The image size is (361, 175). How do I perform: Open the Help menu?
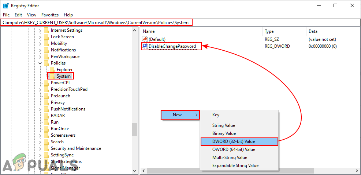[x=68, y=15]
